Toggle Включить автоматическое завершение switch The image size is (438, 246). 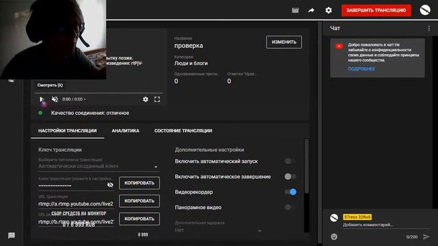tap(290, 176)
